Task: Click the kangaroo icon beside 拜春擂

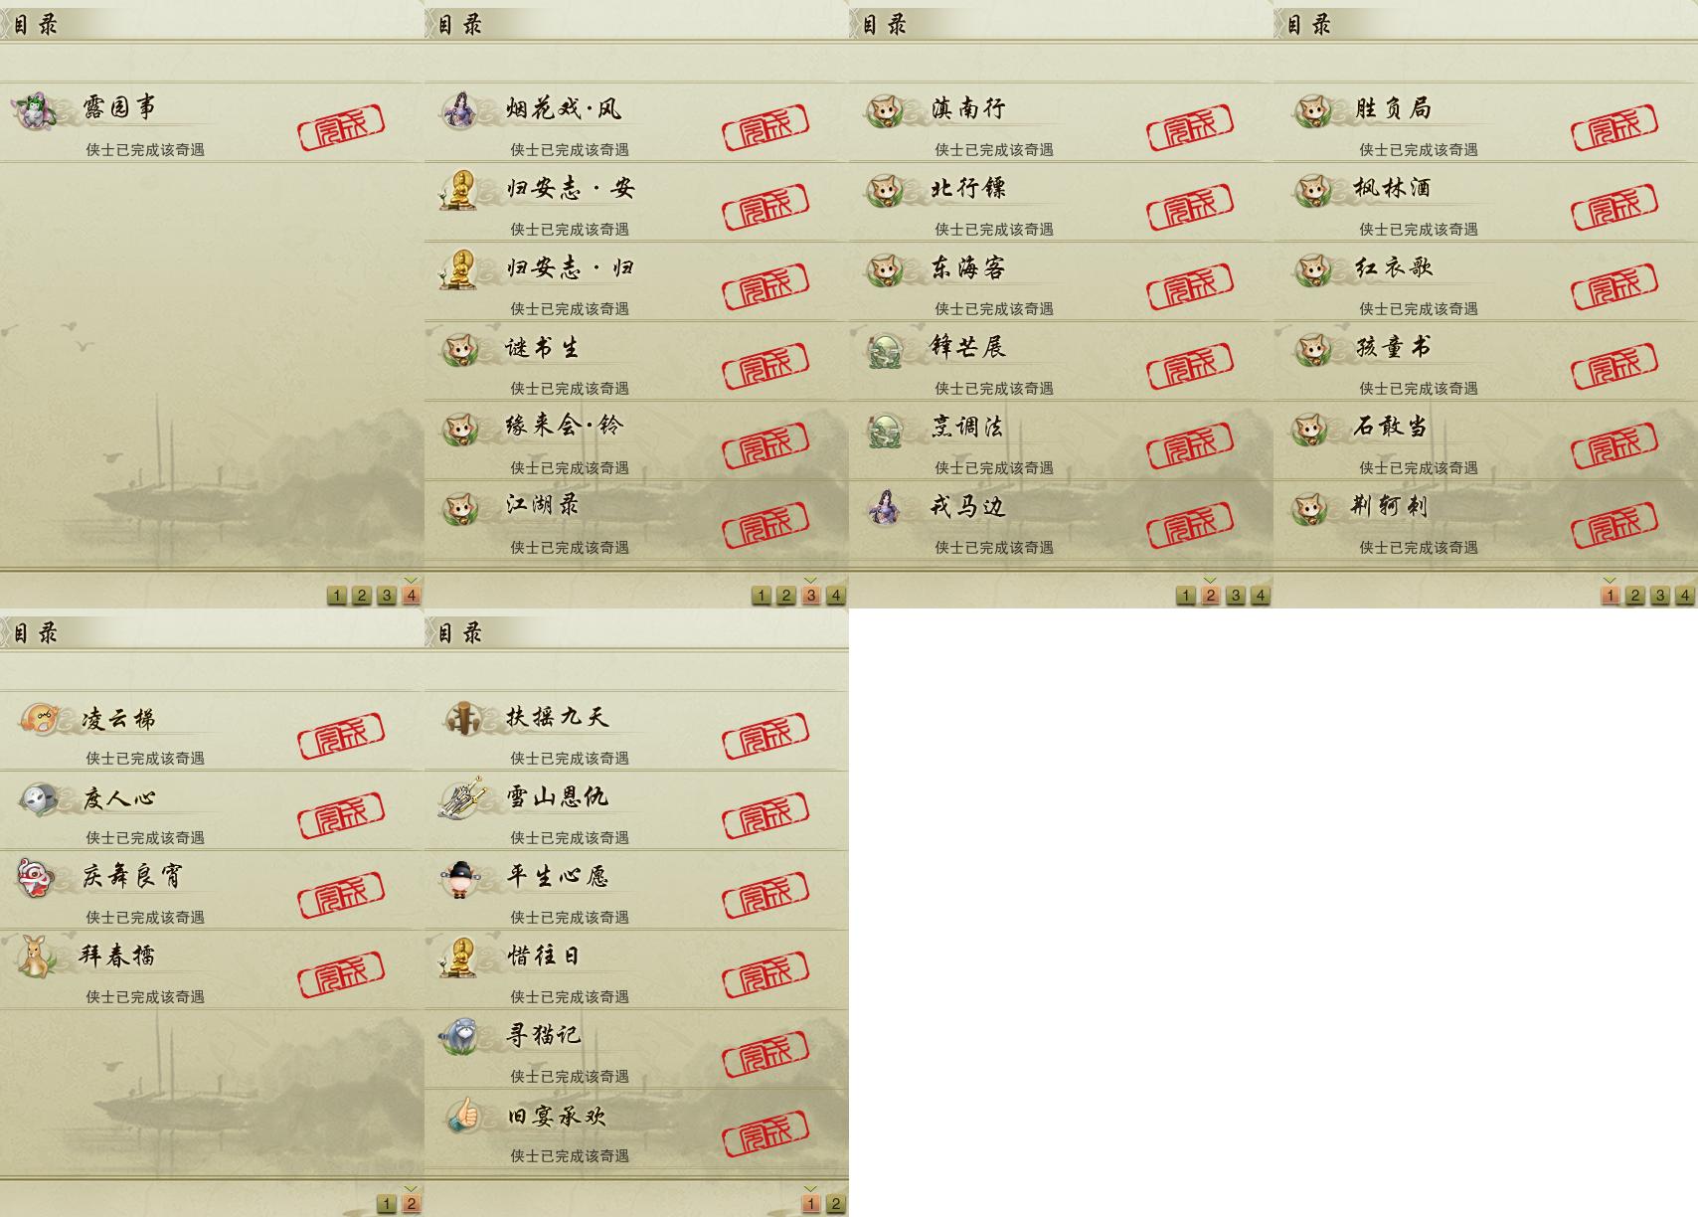Action: [x=35, y=957]
